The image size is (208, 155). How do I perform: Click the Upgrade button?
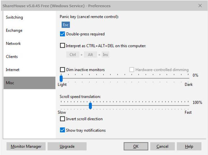tap(67, 146)
